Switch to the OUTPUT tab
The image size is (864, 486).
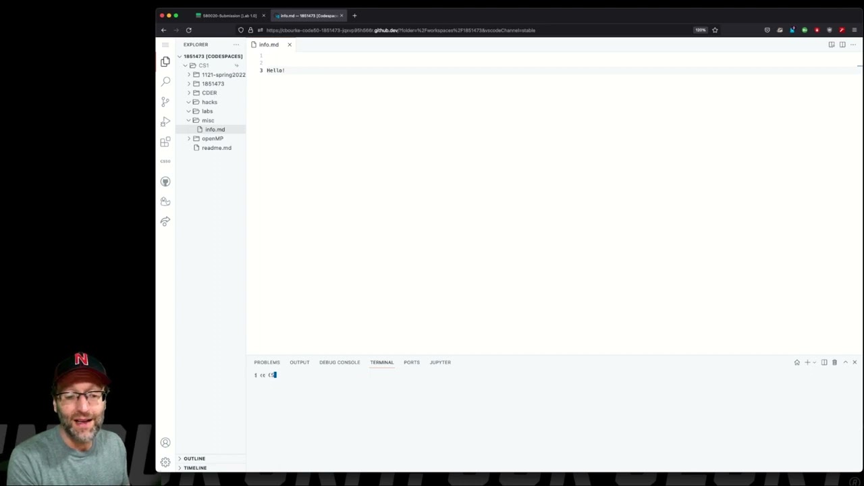[300, 362]
